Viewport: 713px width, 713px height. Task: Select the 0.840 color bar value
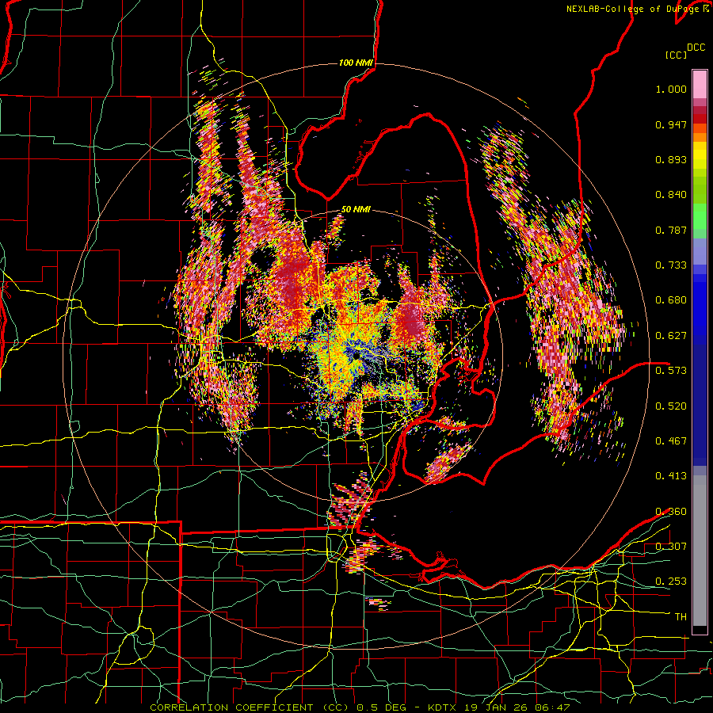(x=671, y=195)
